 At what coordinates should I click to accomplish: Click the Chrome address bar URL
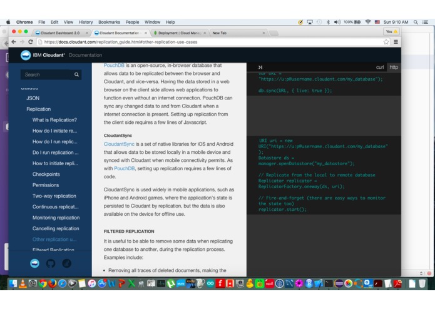pos(121,42)
